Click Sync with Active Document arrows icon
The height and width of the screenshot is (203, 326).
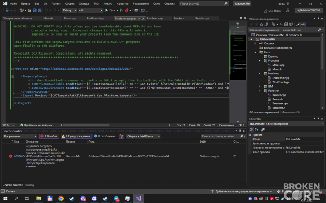click(x=281, y=25)
